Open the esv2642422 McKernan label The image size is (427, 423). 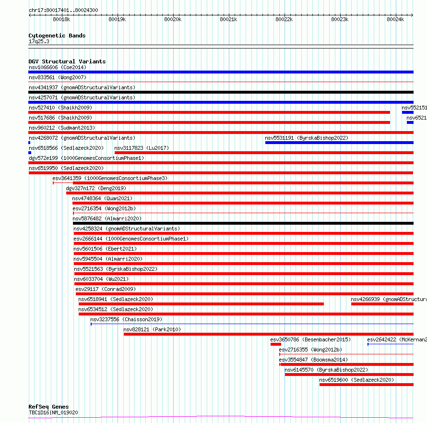pyautogui.click(x=397, y=339)
